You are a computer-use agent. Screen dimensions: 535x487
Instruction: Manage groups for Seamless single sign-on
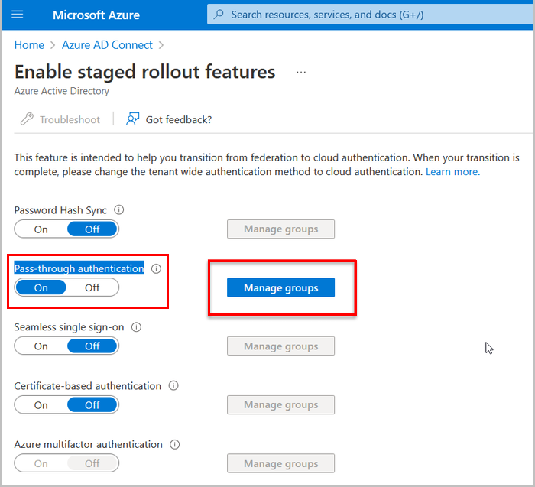[x=280, y=346]
